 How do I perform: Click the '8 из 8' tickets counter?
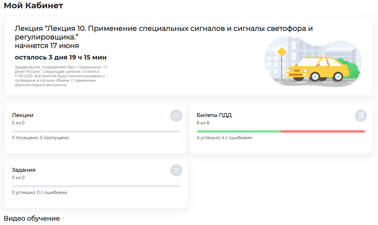coord(203,123)
